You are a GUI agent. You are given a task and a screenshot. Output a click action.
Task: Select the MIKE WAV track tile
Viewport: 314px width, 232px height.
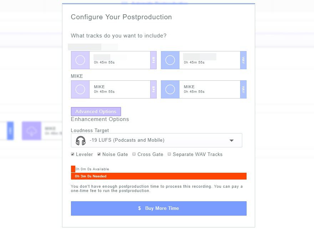point(203,89)
